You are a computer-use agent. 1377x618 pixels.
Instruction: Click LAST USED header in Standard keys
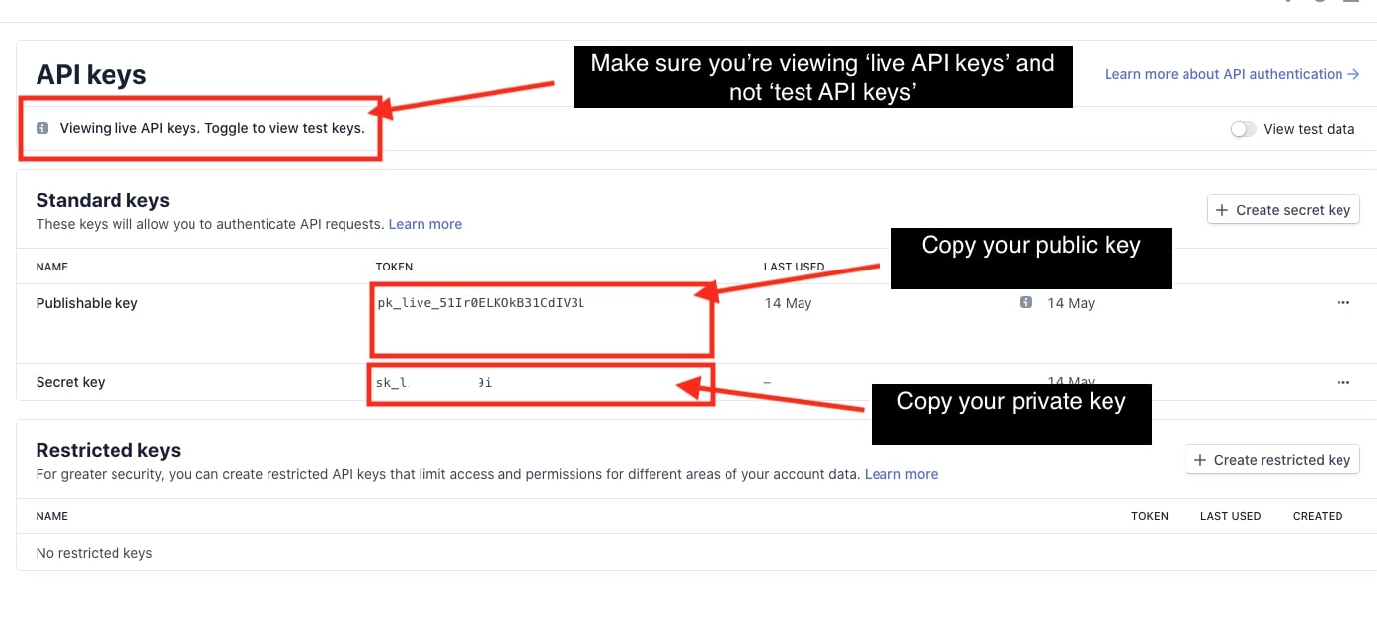[794, 267]
